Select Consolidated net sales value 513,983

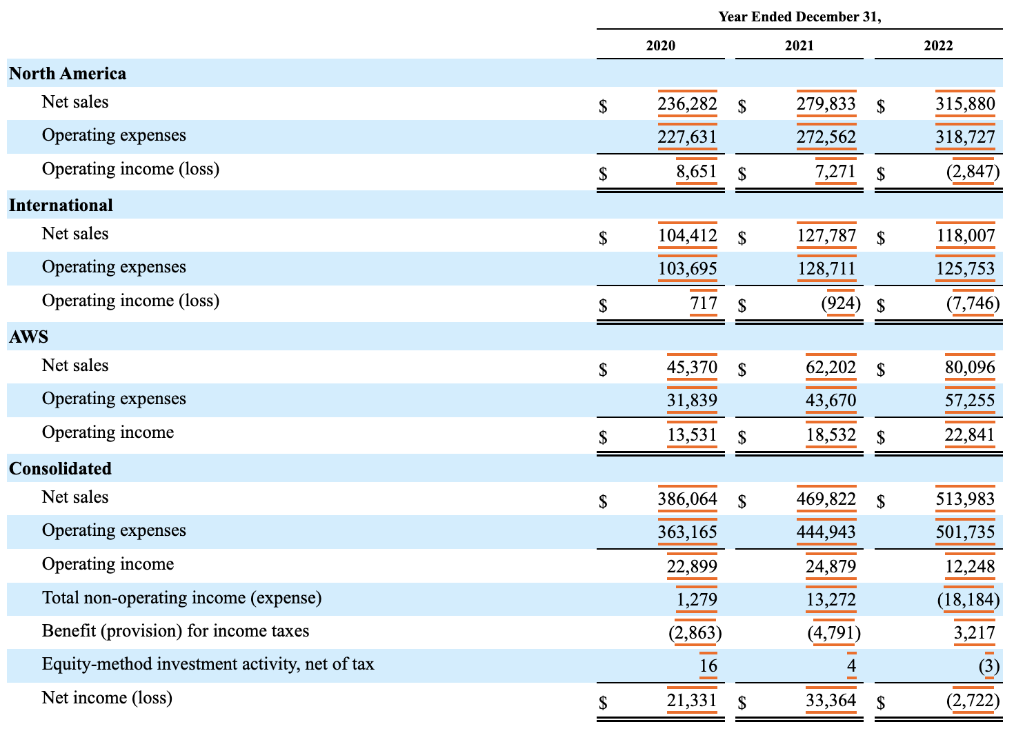click(x=966, y=499)
